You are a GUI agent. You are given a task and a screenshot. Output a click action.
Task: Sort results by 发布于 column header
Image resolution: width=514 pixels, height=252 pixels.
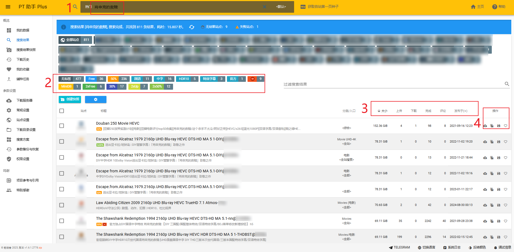460,111
